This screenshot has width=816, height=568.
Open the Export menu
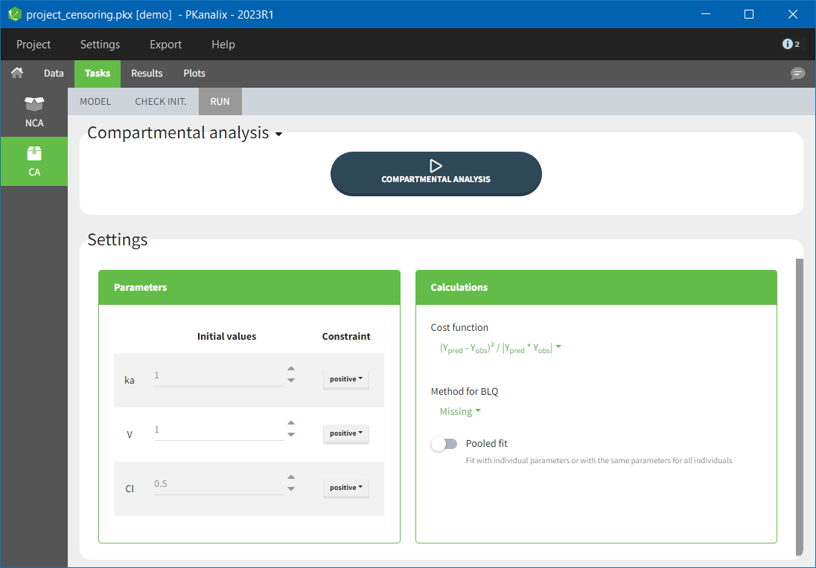(x=165, y=45)
